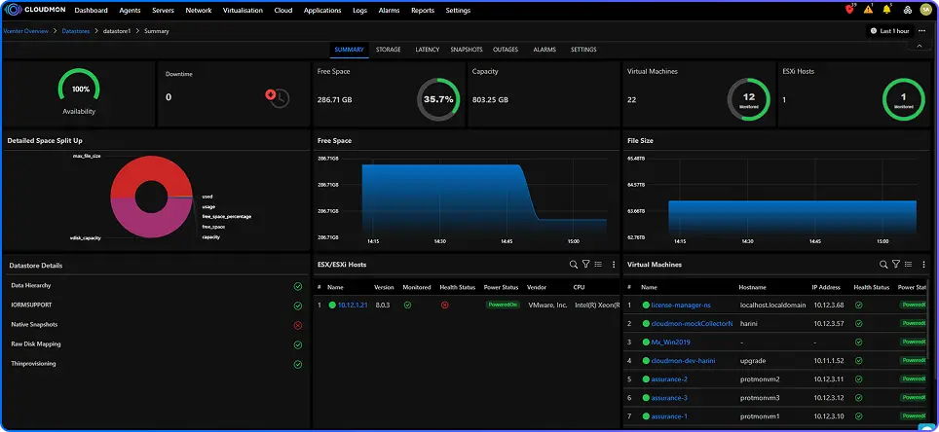939x432 pixels.
Task: Click green check for IORMSUPPORT
Action: click(298, 306)
